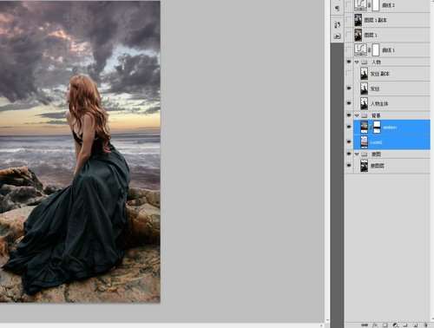
Task: Click the 背景 group folder icon
Action: pos(365,115)
